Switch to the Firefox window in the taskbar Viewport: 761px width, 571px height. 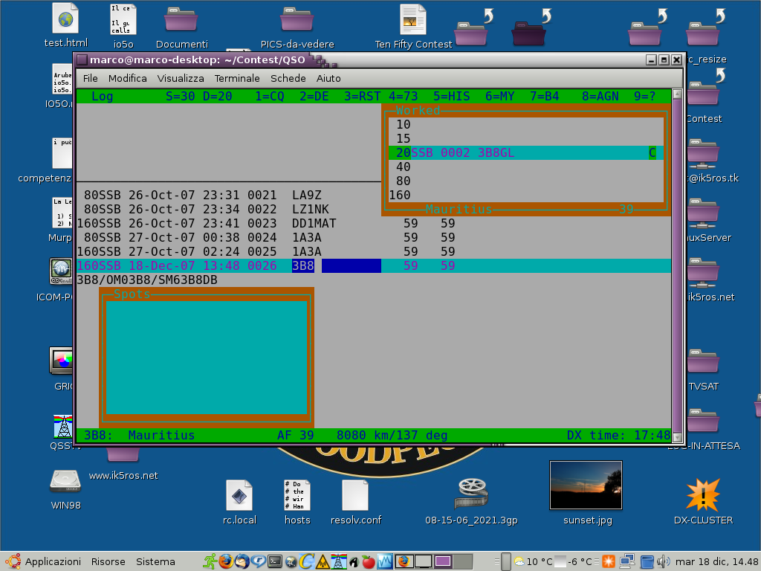[404, 562]
